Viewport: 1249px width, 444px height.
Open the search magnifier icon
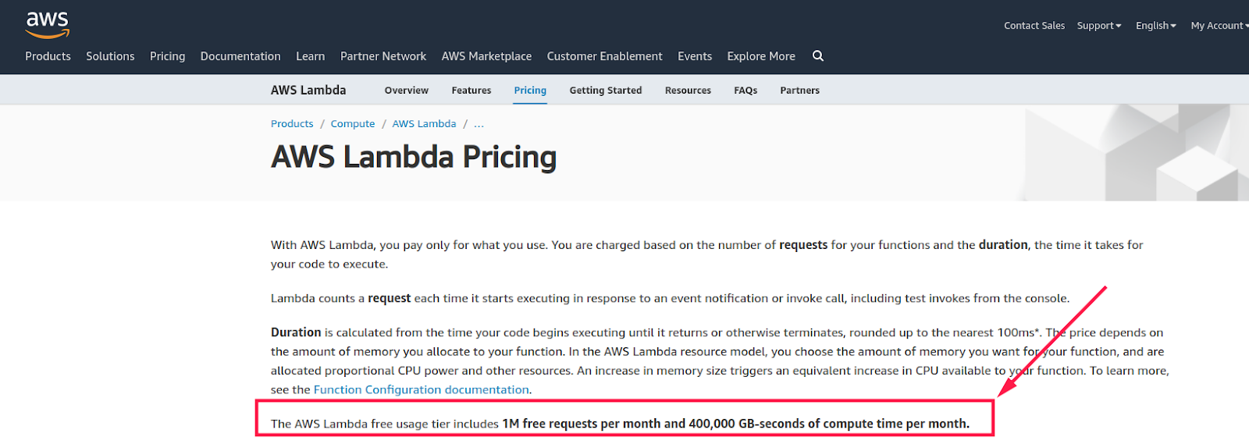(x=818, y=55)
